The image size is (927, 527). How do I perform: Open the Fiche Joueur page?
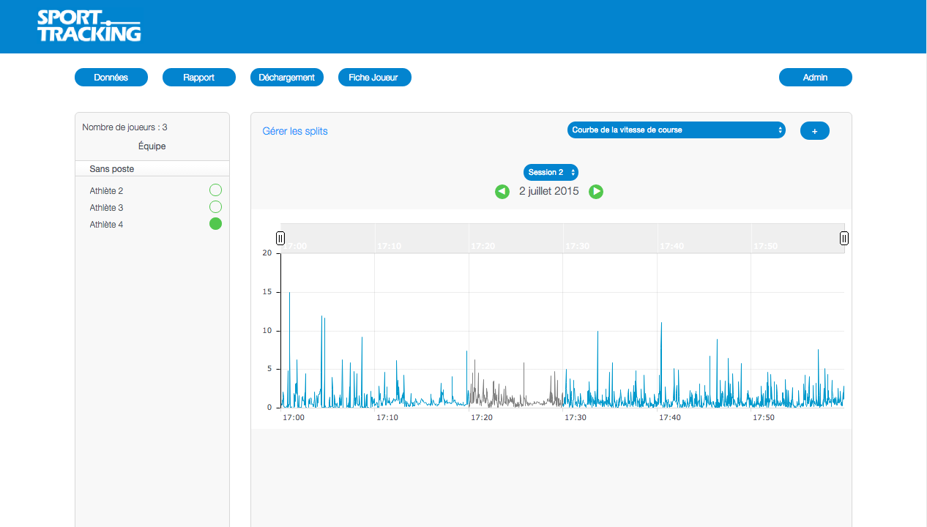374,78
